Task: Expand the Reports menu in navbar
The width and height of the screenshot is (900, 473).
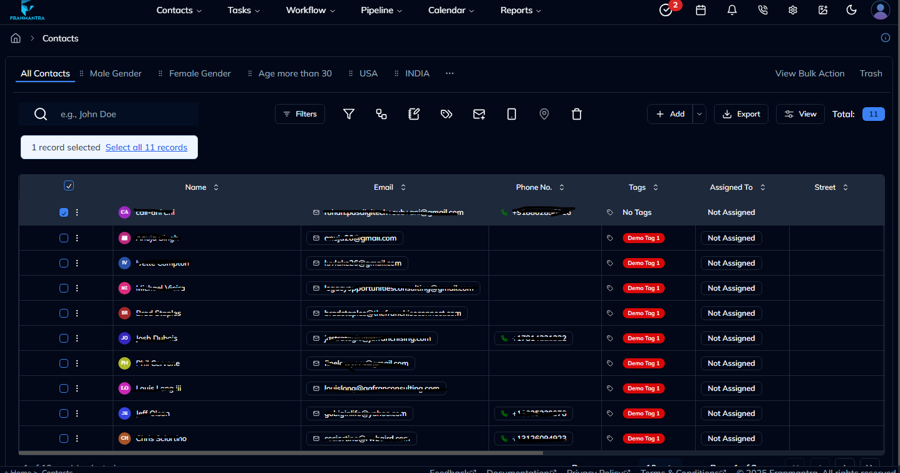Action: [x=520, y=10]
